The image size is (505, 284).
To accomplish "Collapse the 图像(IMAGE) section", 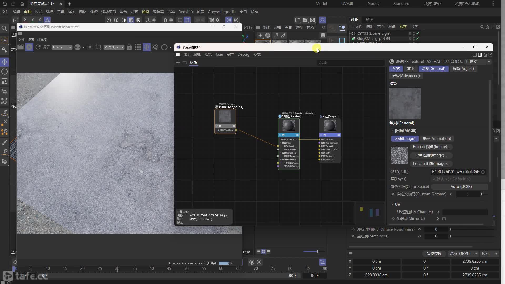I will tap(392, 131).
